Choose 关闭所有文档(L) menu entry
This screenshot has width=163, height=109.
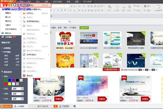(36, 21)
